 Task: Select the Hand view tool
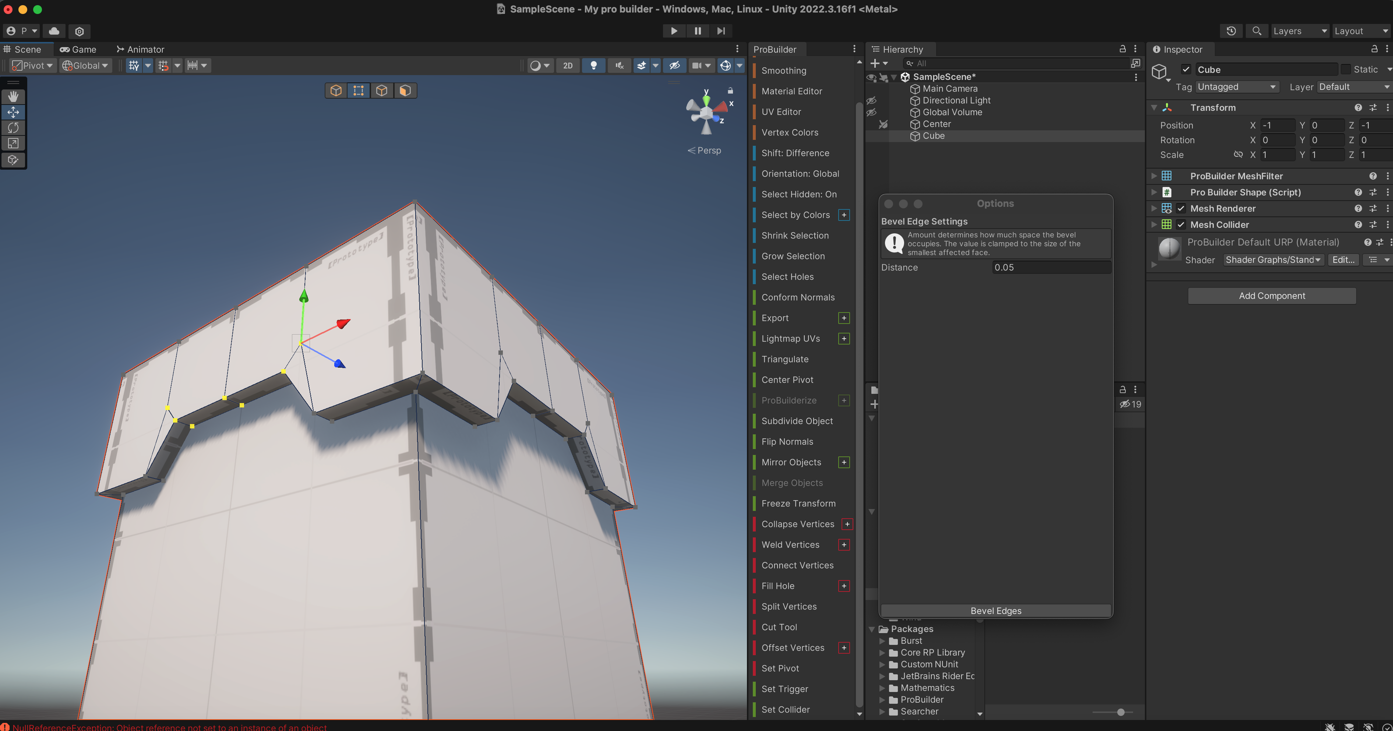click(x=13, y=96)
